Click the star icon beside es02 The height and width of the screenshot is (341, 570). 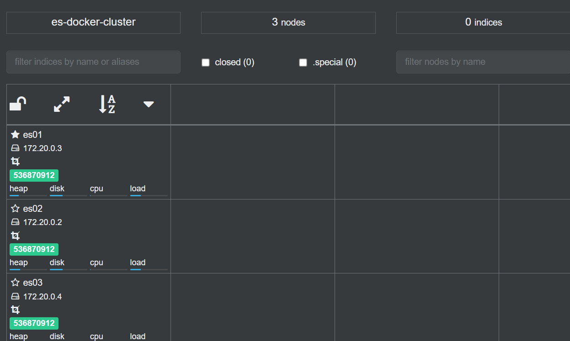(15, 209)
